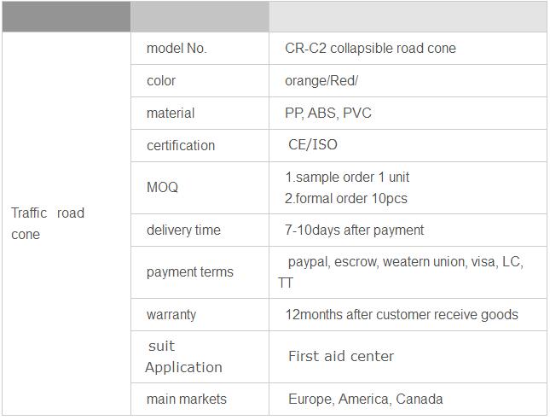Click the 'warranty' label cell
The width and height of the screenshot is (550, 420).
(200, 315)
